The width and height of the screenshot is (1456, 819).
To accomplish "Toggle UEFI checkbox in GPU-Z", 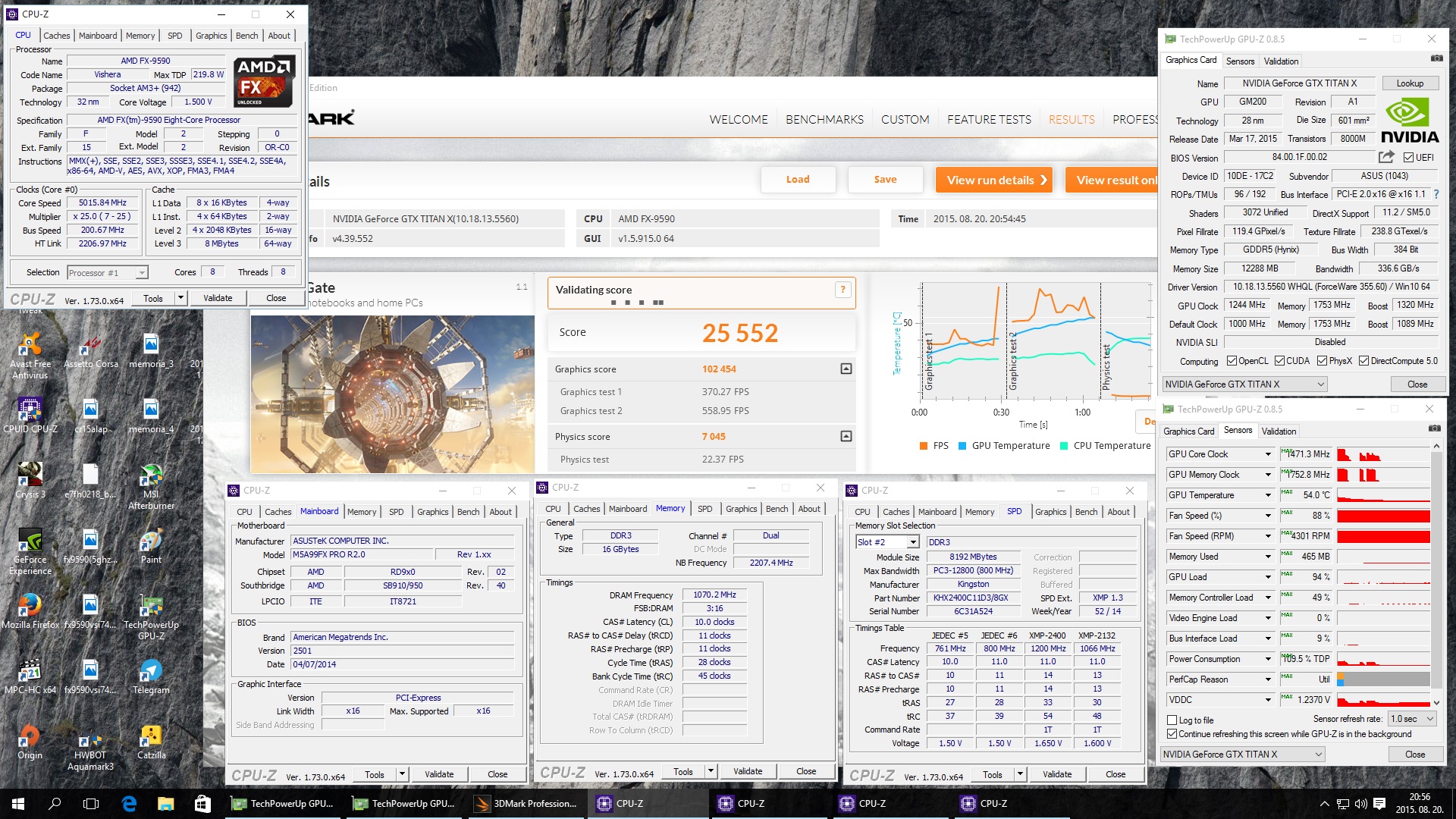I will 1408,158.
